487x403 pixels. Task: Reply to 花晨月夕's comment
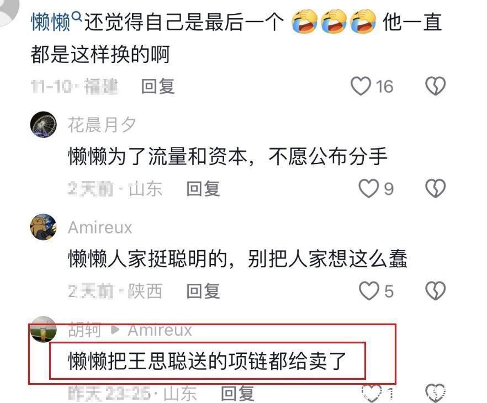pos(203,188)
